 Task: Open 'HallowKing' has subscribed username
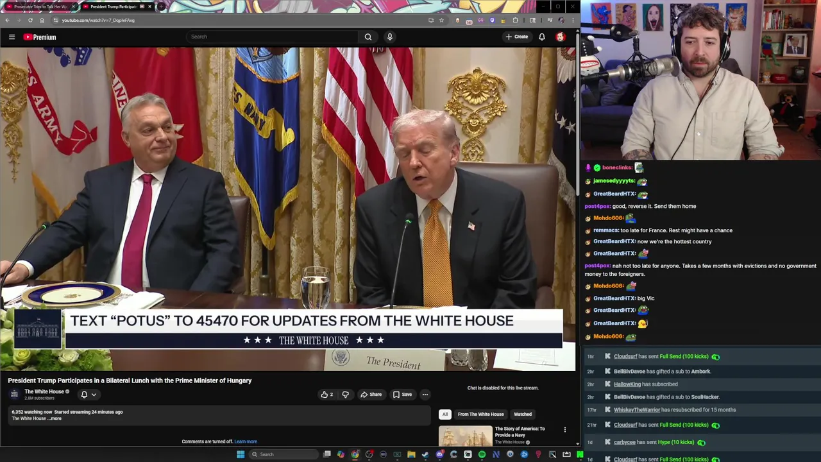coord(627,384)
